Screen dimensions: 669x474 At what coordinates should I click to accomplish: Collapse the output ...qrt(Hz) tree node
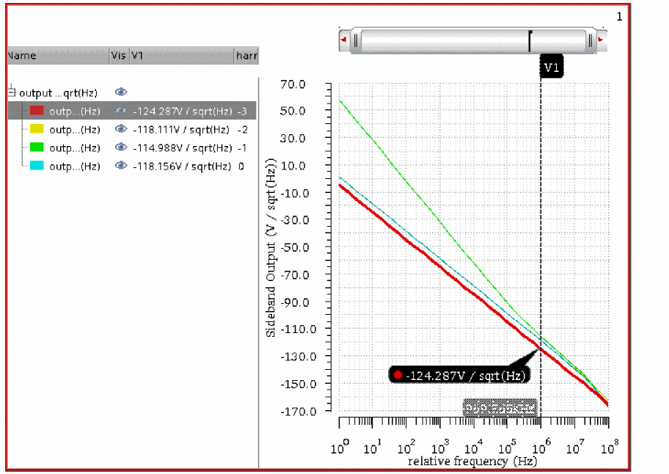12,92
